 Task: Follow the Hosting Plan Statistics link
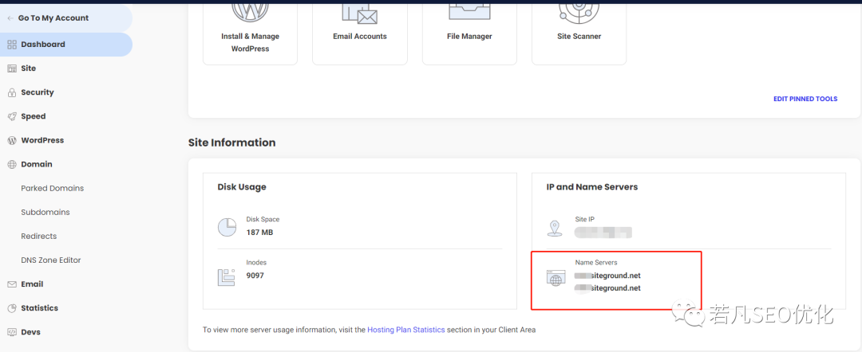[x=405, y=330]
